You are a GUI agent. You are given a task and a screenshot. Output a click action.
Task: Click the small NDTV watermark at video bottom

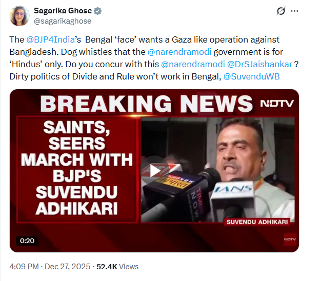[290, 238]
